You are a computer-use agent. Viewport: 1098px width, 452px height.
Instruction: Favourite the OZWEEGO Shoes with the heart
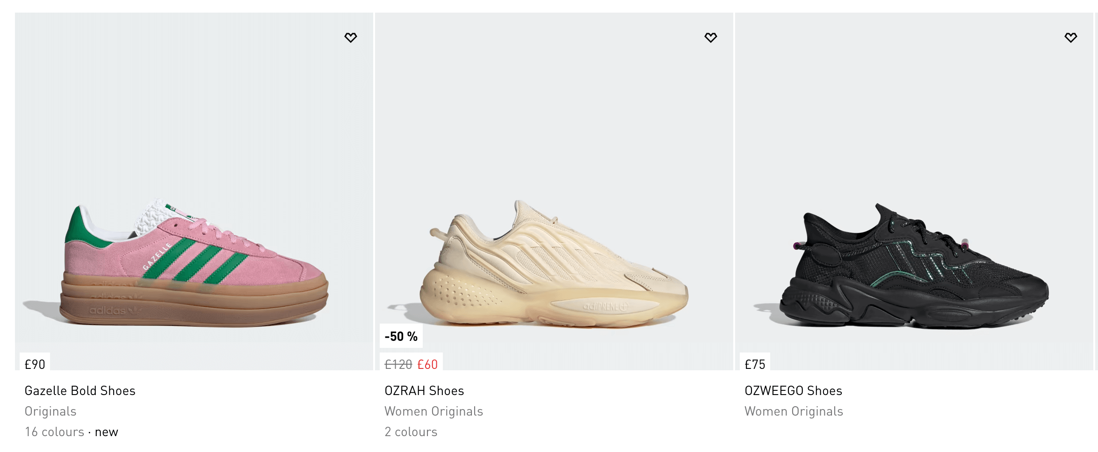point(1071,37)
